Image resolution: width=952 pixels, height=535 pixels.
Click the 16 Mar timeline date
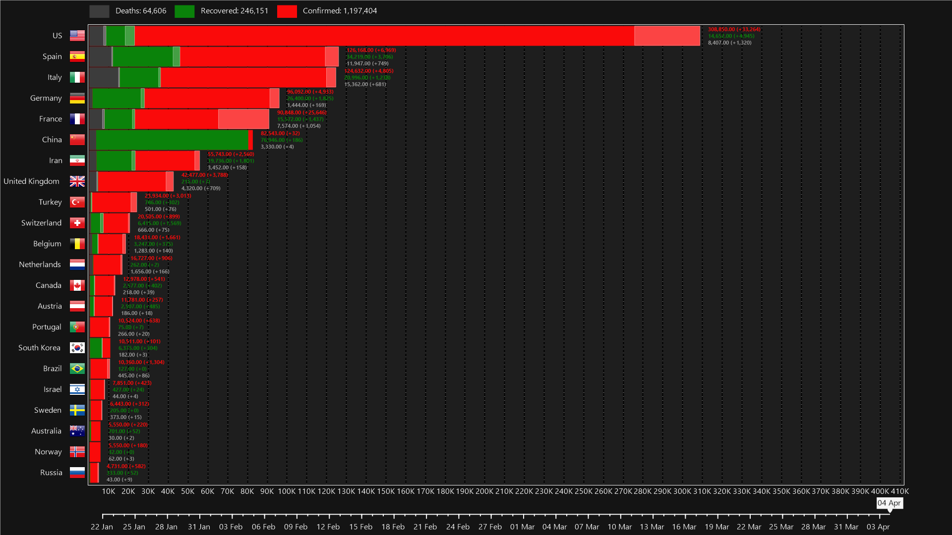click(x=684, y=527)
